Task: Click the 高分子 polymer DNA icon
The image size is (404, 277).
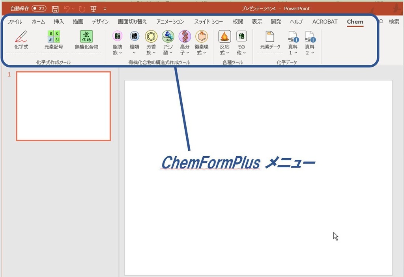Action: [185, 36]
